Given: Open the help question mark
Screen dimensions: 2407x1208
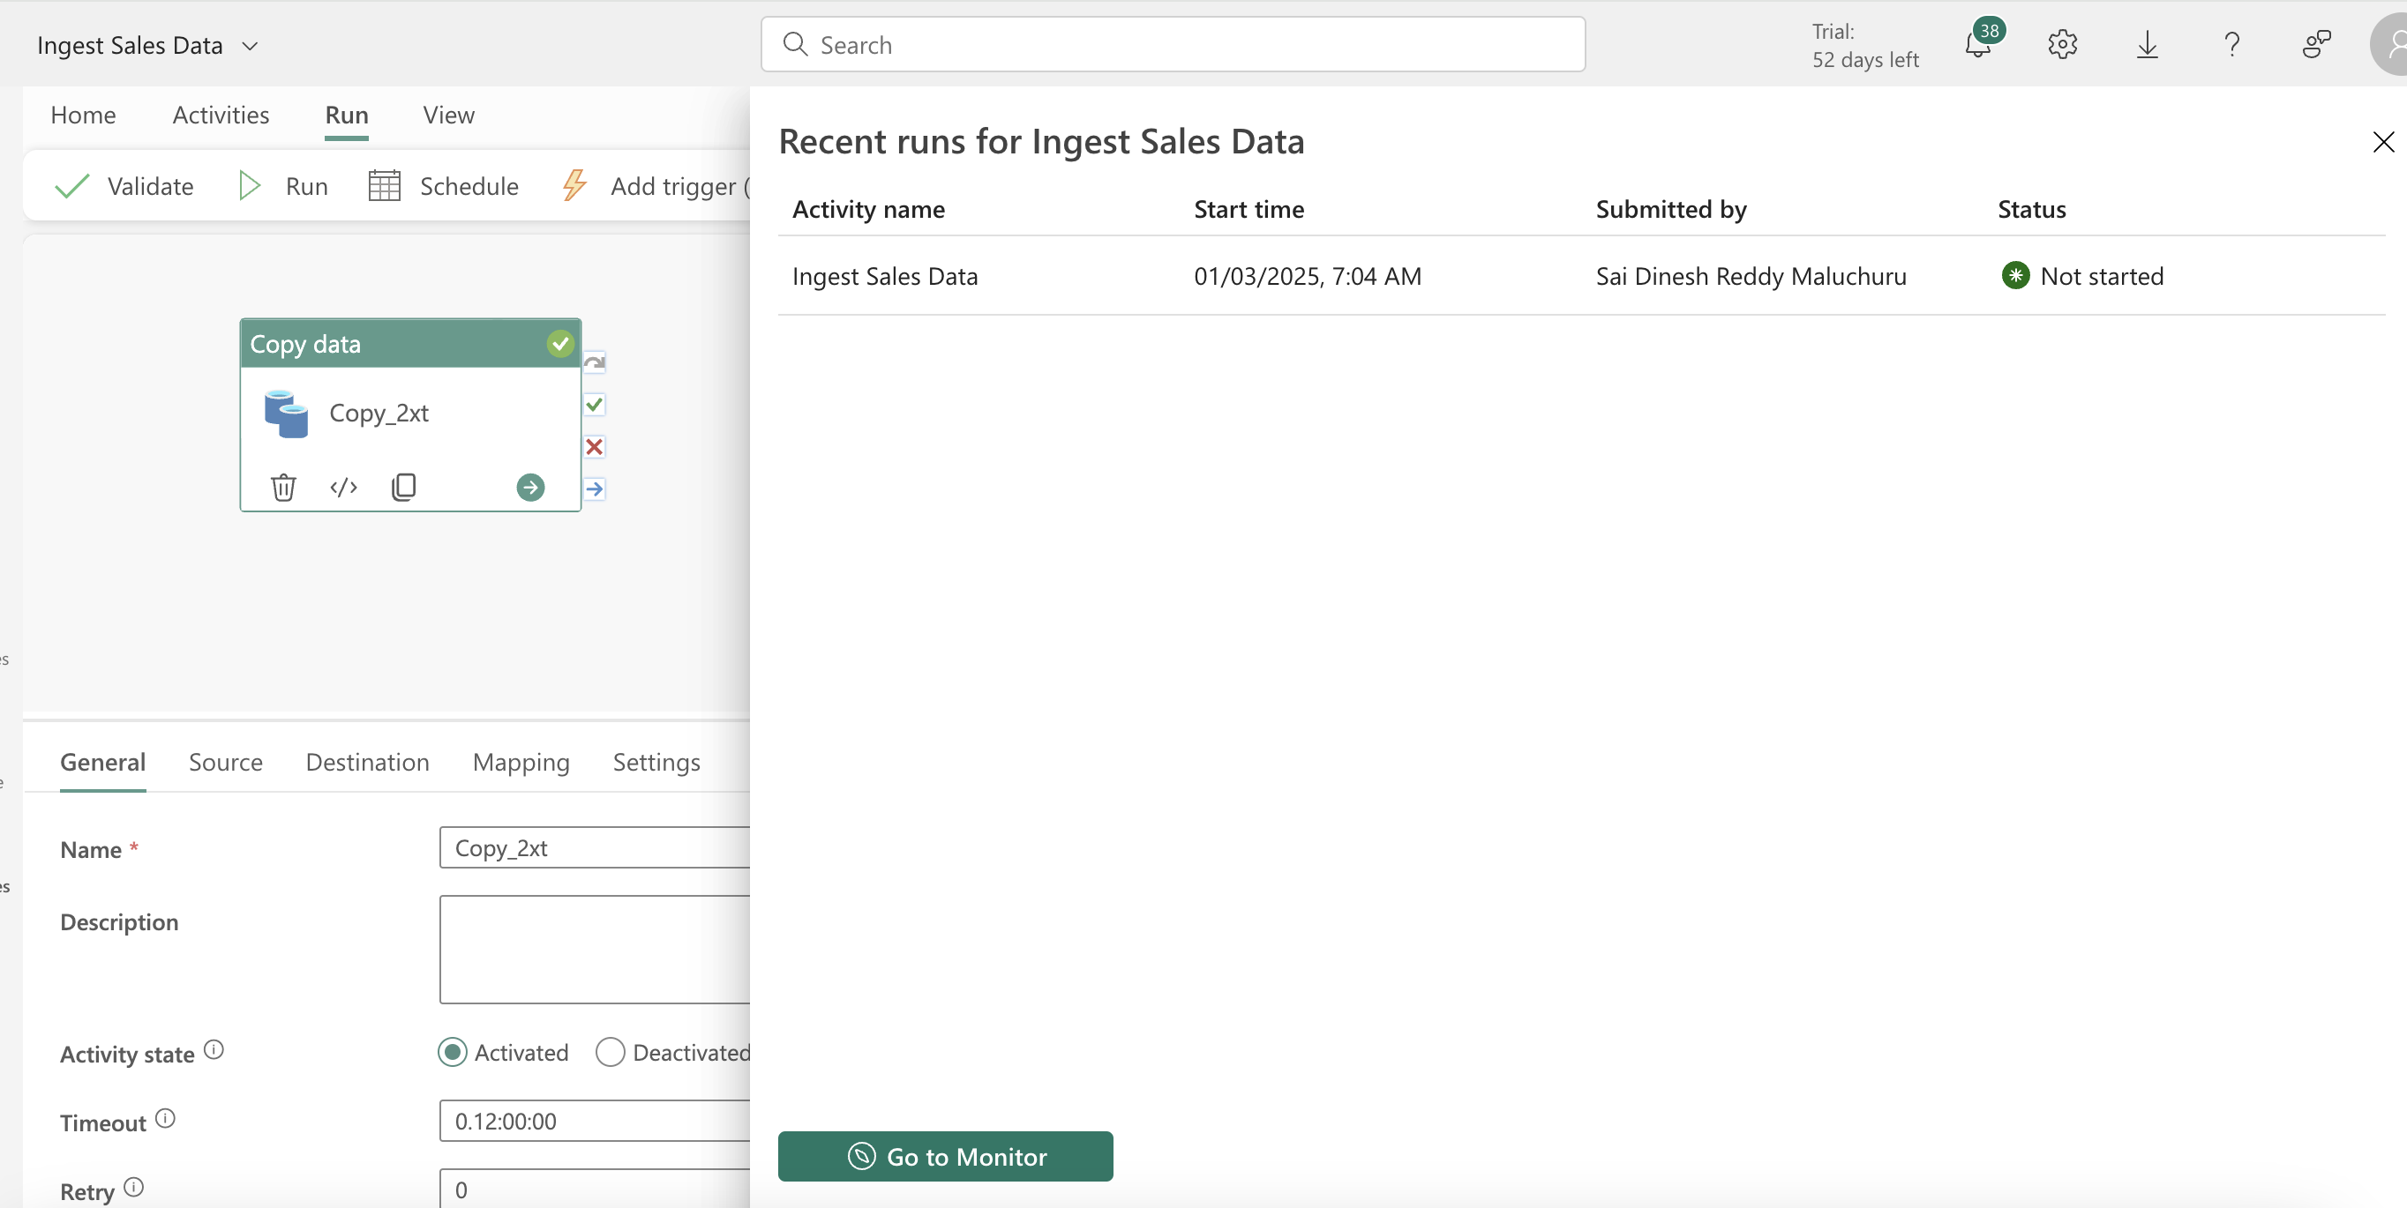Looking at the screenshot, I should pos(2231,44).
